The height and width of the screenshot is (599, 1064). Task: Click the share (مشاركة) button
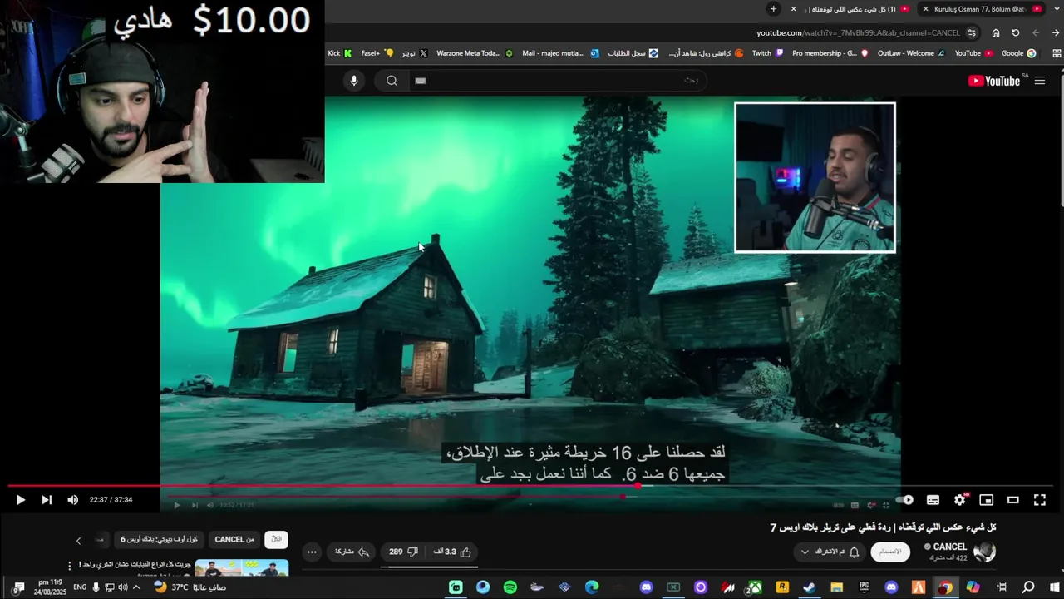point(352,552)
